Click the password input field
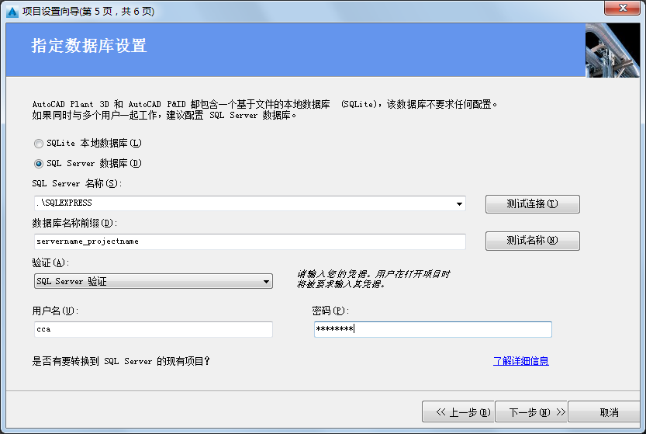646x434 pixels. 433,329
